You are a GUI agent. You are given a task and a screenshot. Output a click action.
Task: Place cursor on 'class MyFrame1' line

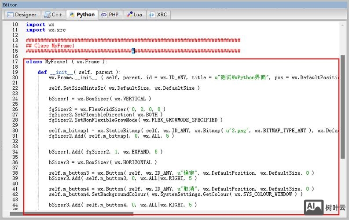click(66, 62)
